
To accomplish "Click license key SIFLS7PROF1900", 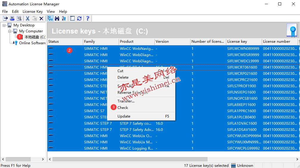I will 242,86.
